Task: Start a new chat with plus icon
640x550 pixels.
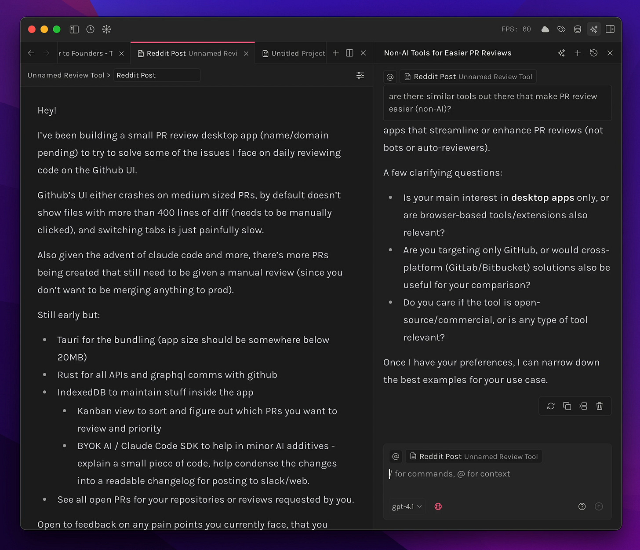Action: (578, 53)
